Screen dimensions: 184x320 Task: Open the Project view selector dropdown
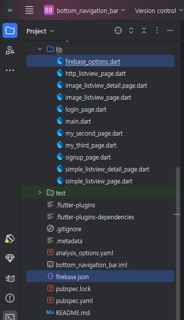[40, 31]
